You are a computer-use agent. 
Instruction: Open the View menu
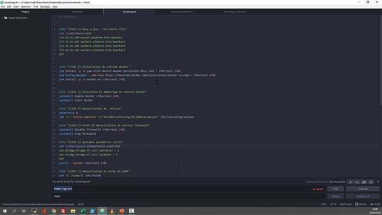(x=16, y=7)
